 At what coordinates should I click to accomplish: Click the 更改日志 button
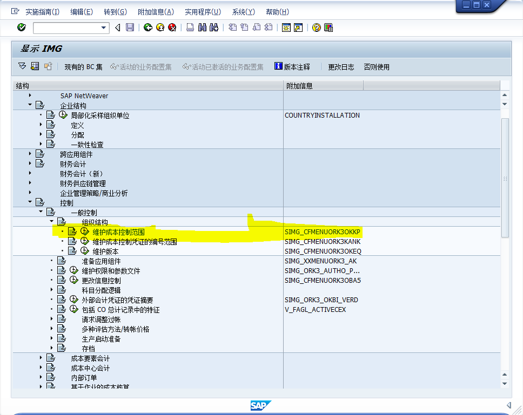[x=341, y=67]
